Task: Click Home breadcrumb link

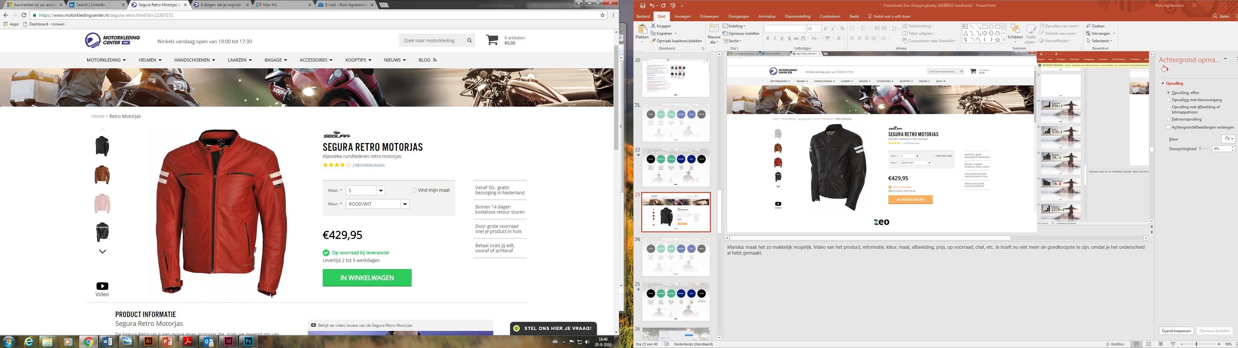Action: point(98,116)
